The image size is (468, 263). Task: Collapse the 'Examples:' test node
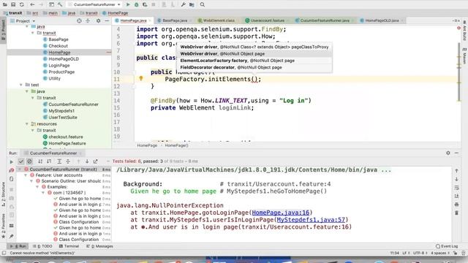pos(37,187)
